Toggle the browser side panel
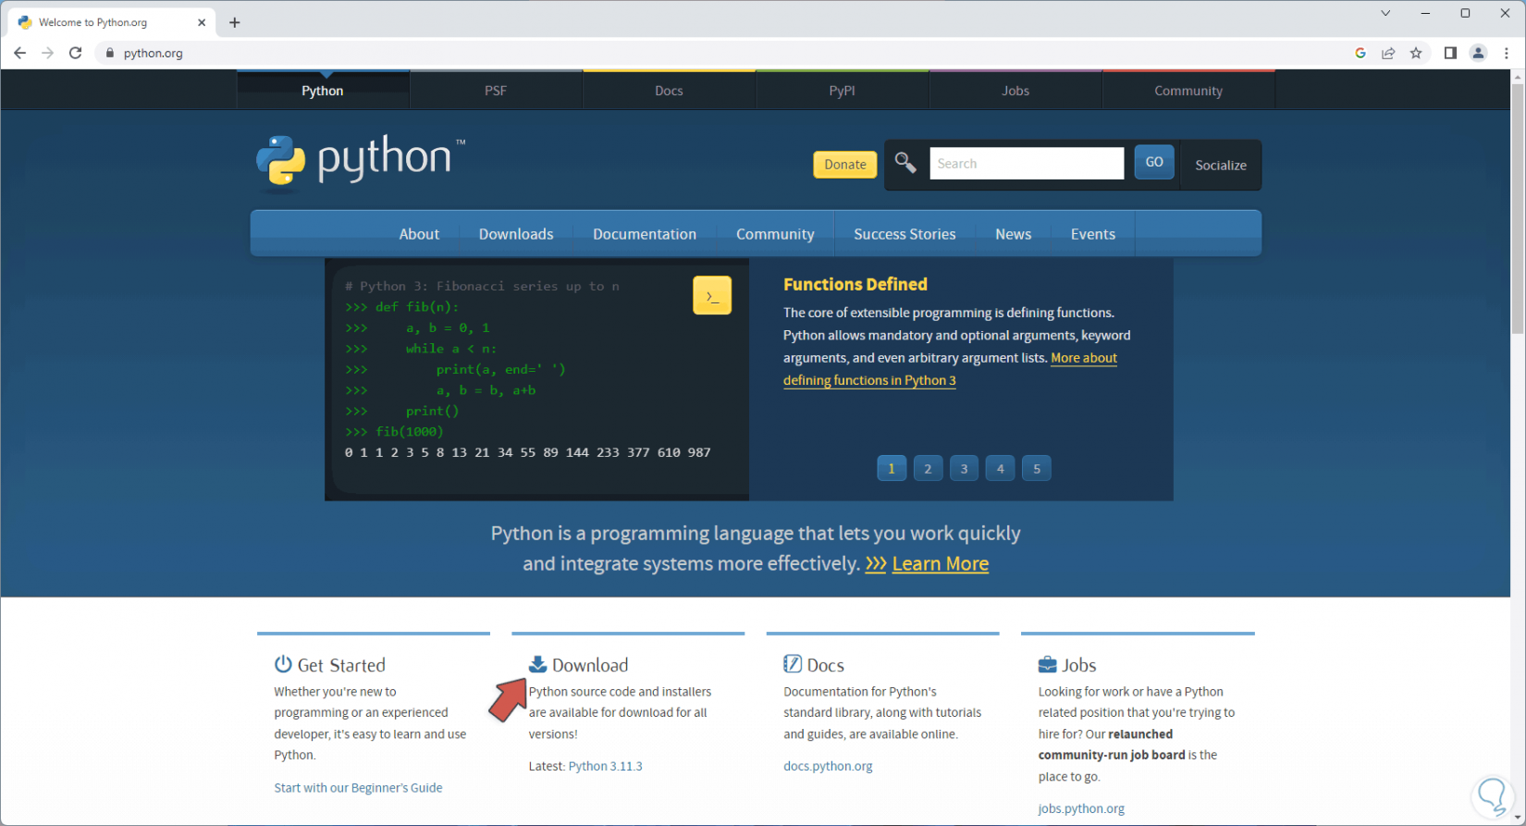Viewport: 1526px width, 826px height. pyautogui.click(x=1450, y=53)
